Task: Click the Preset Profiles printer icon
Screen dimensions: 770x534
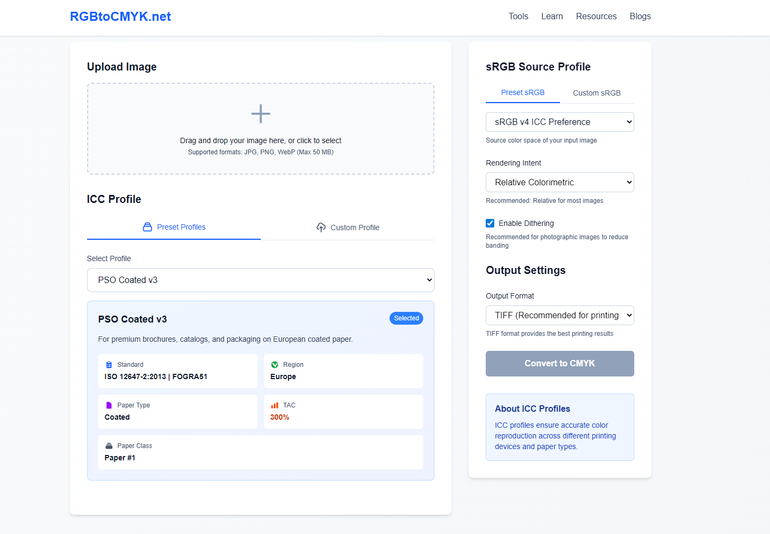Action: tap(147, 227)
